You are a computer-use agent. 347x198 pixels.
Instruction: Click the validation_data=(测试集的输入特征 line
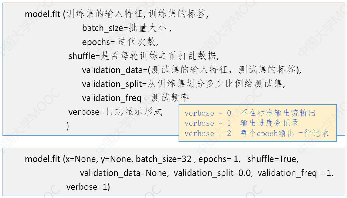[192, 70]
